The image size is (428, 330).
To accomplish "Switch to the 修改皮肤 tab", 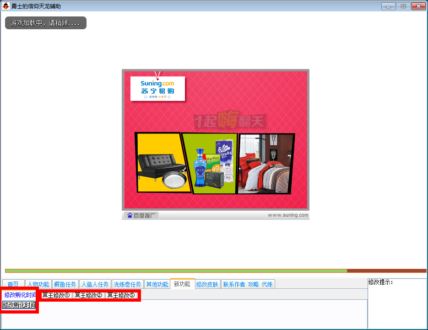I will tap(207, 284).
